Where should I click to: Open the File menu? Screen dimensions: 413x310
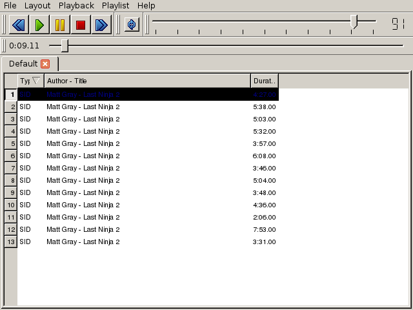(x=10, y=6)
